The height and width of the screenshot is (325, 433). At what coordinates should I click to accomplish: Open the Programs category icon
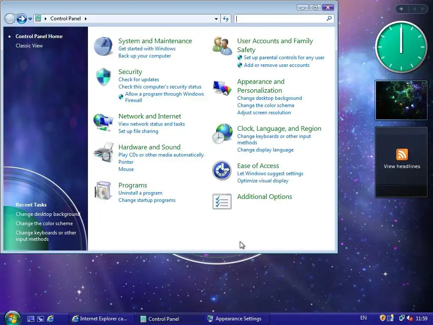pyautogui.click(x=103, y=190)
